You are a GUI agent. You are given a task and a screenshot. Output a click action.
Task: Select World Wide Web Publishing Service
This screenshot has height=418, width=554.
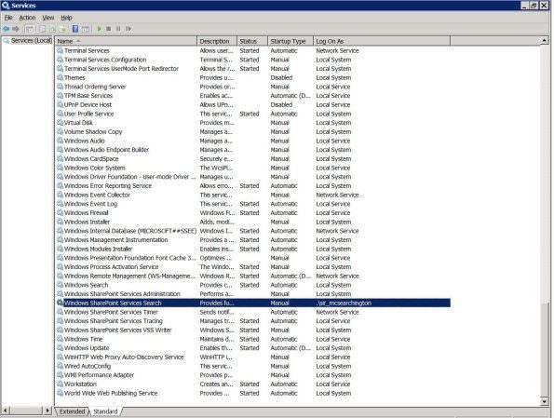click(x=253, y=393)
